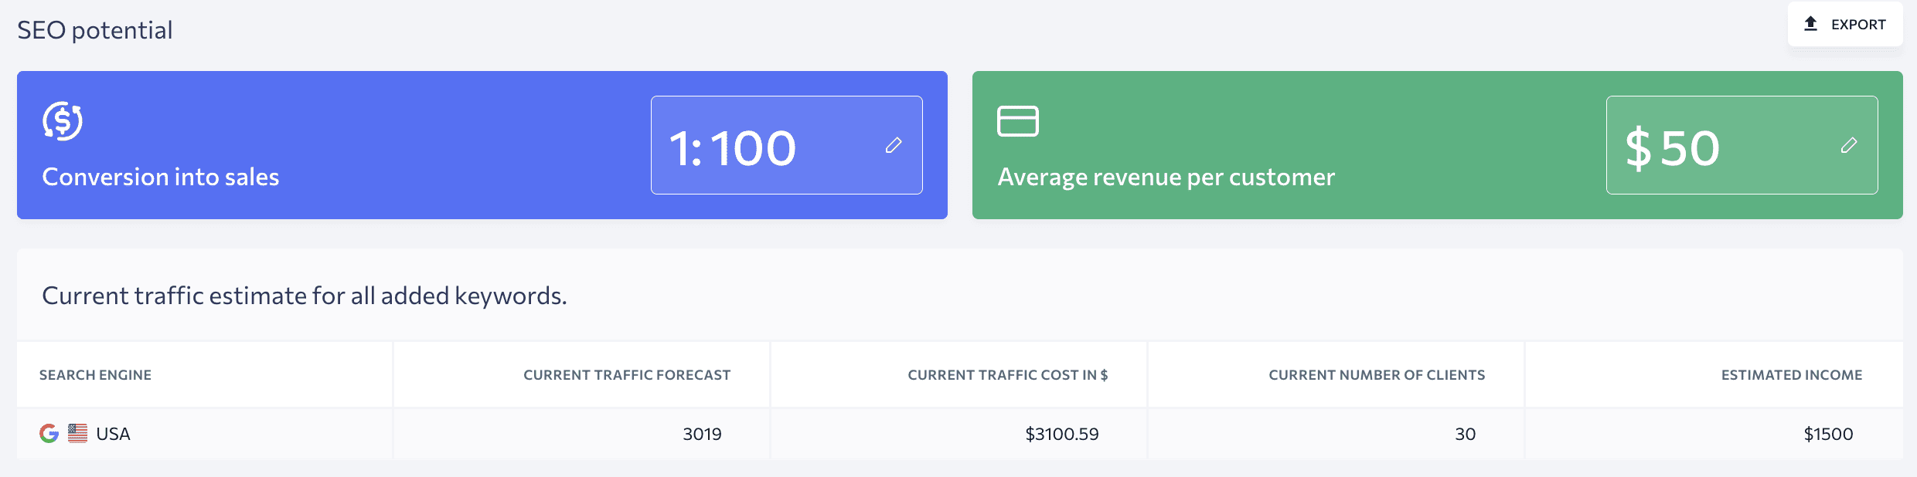Click the conversion dollar-cycle icon
Viewport: 1917px width, 477px height.
[63, 121]
